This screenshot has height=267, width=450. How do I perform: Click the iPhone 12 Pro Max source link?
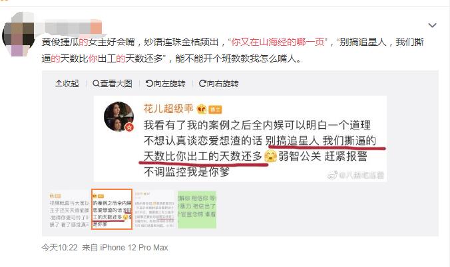click(134, 248)
